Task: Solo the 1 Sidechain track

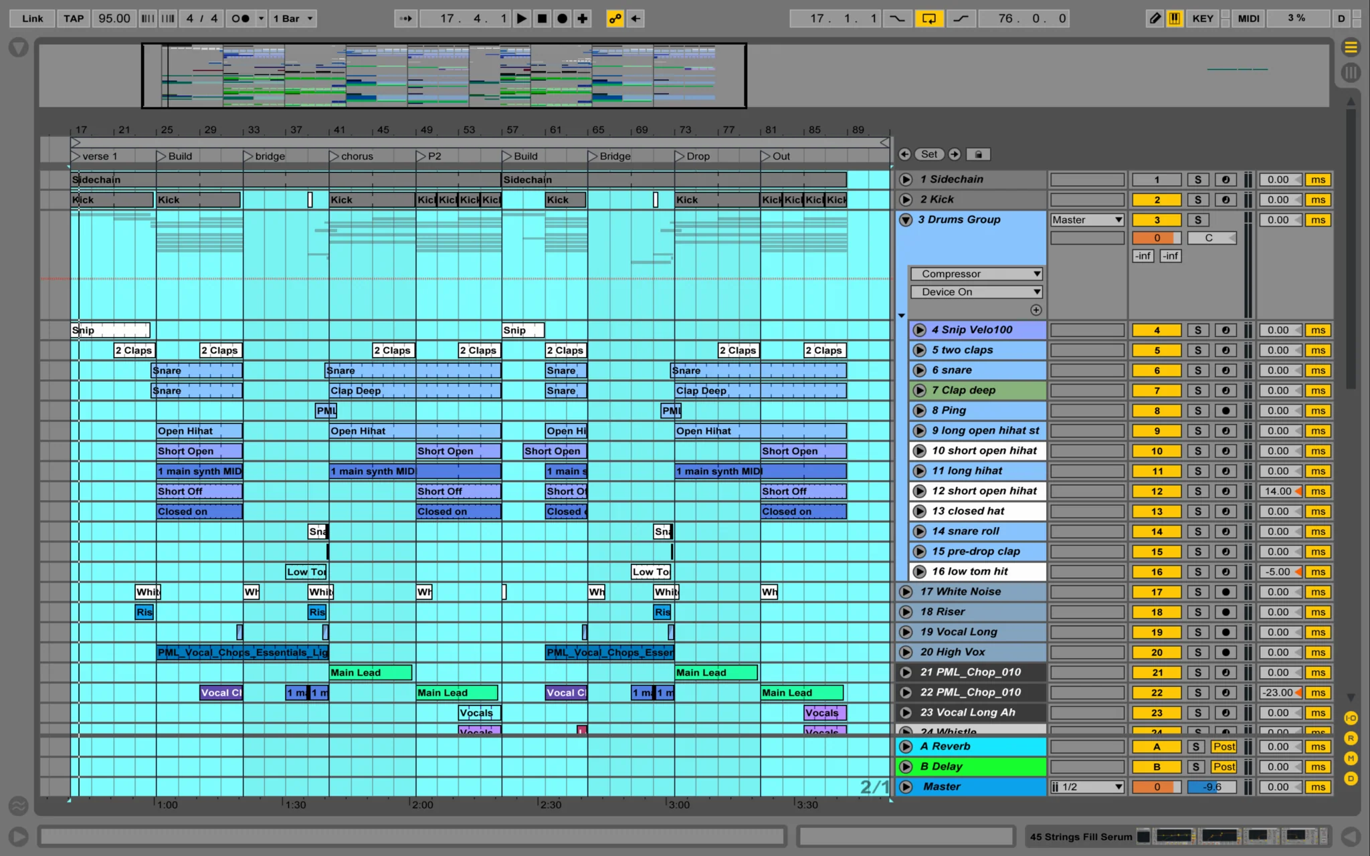Action: click(1198, 180)
